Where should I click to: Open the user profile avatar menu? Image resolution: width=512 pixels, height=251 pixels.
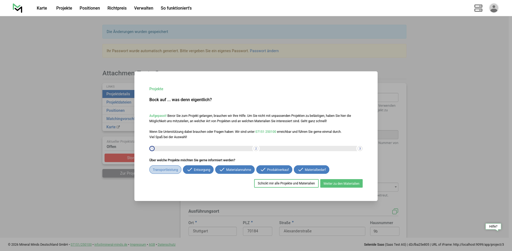(x=494, y=8)
